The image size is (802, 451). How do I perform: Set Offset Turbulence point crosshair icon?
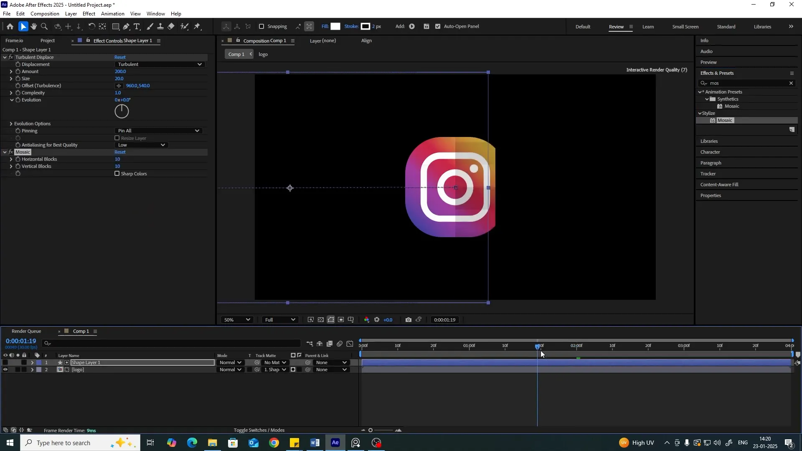pos(119,86)
